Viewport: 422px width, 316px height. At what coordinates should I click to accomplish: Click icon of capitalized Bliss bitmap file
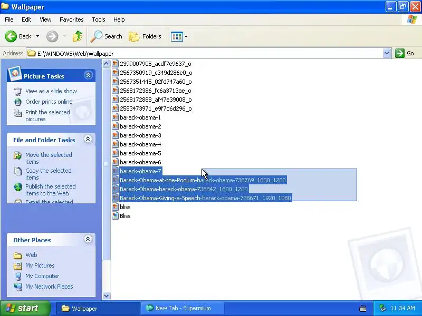(x=115, y=216)
